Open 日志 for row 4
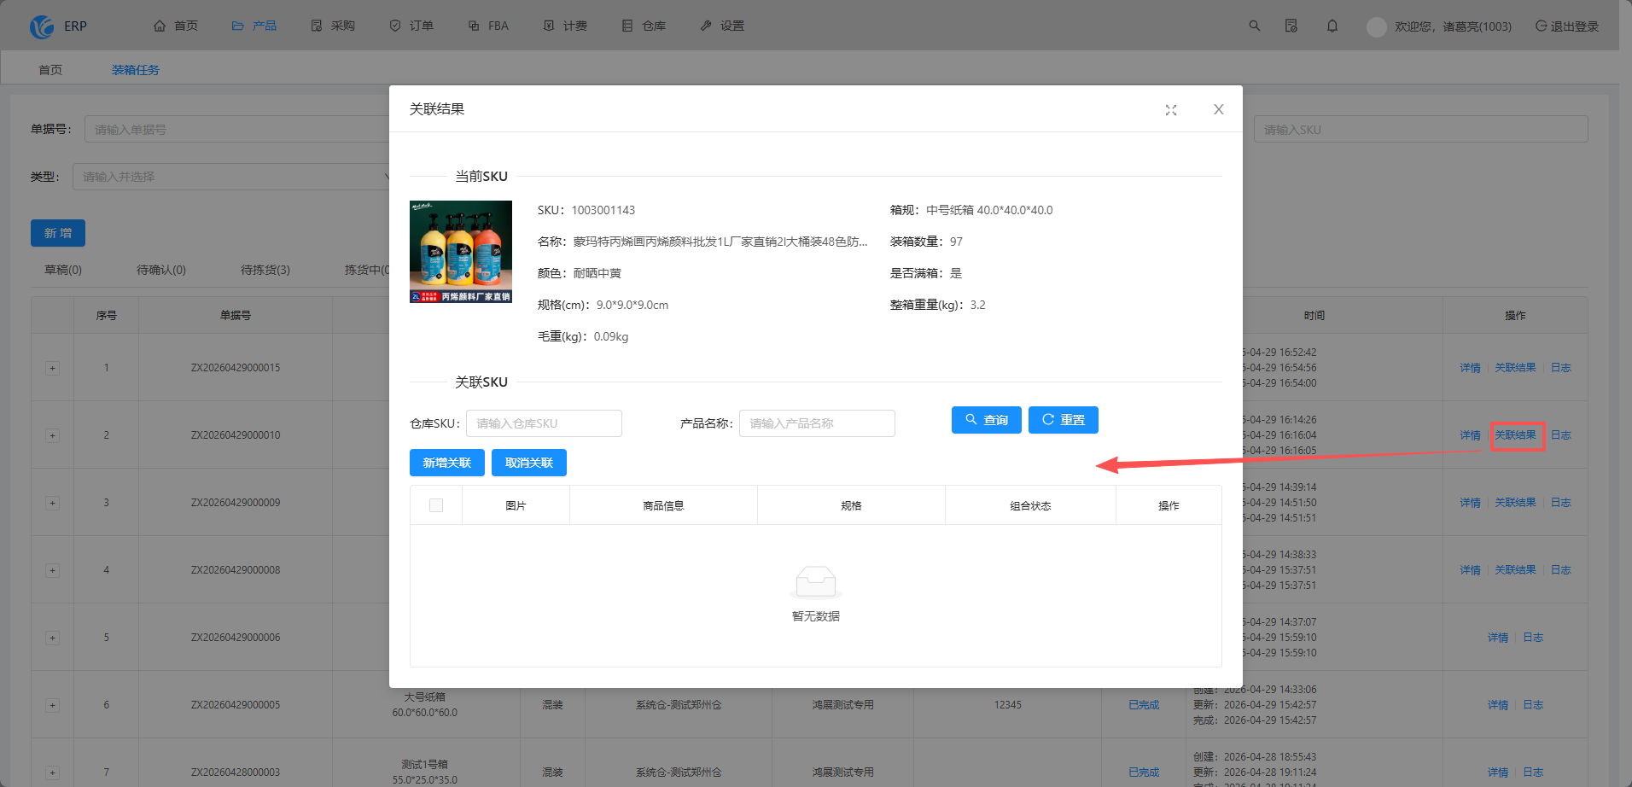 [x=1560, y=570]
